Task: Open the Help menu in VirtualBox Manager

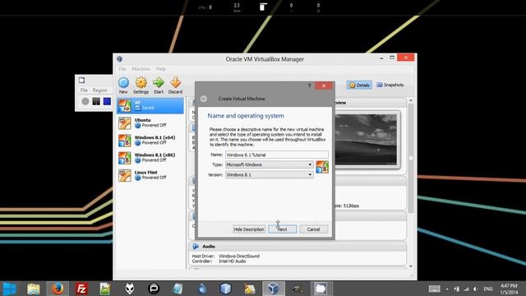Action: tap(161, 69)
